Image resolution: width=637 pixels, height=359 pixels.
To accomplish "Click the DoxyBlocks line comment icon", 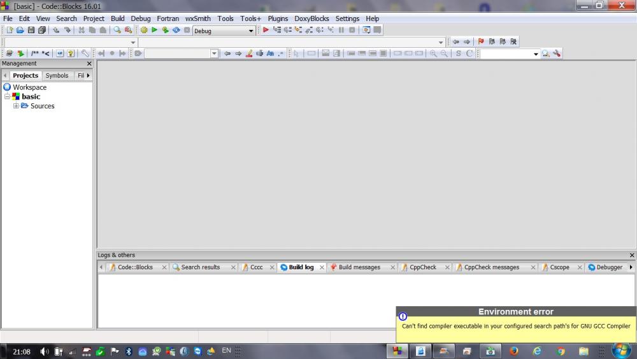I will pos(45,54).
